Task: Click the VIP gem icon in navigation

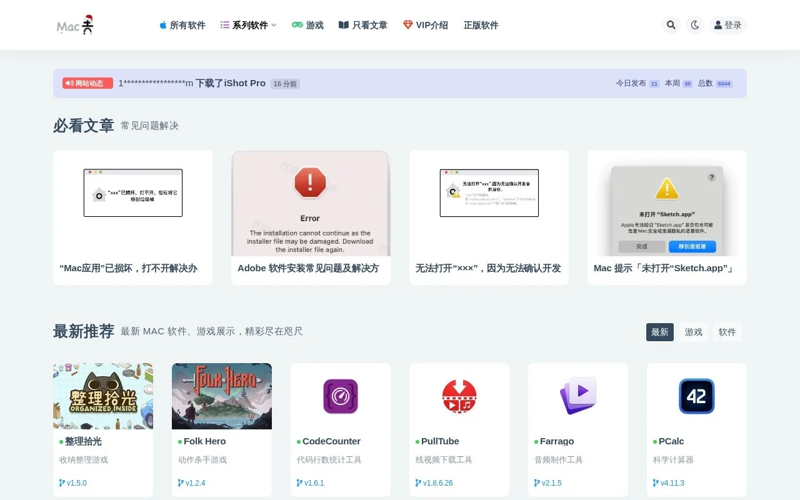Action: [409, 25]
